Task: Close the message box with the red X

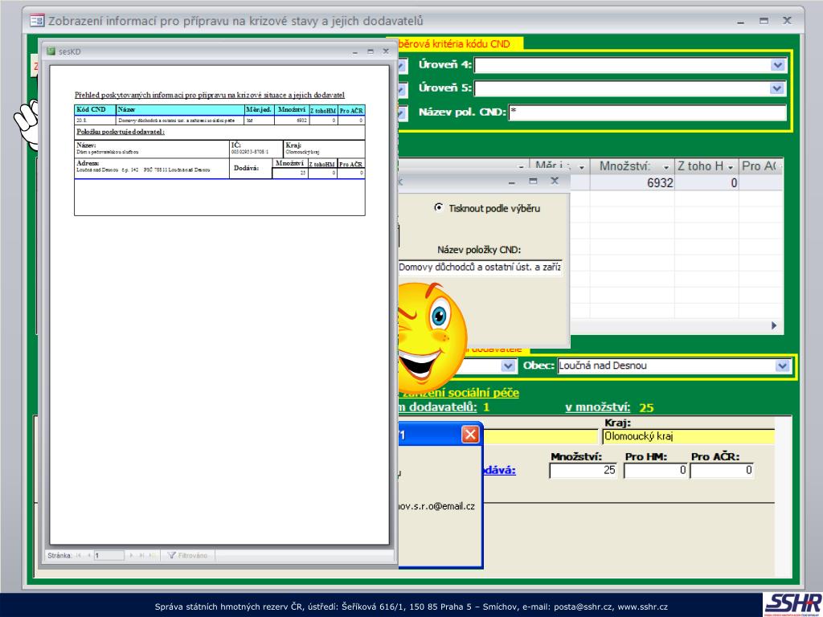Action: (x=469, y=435)
